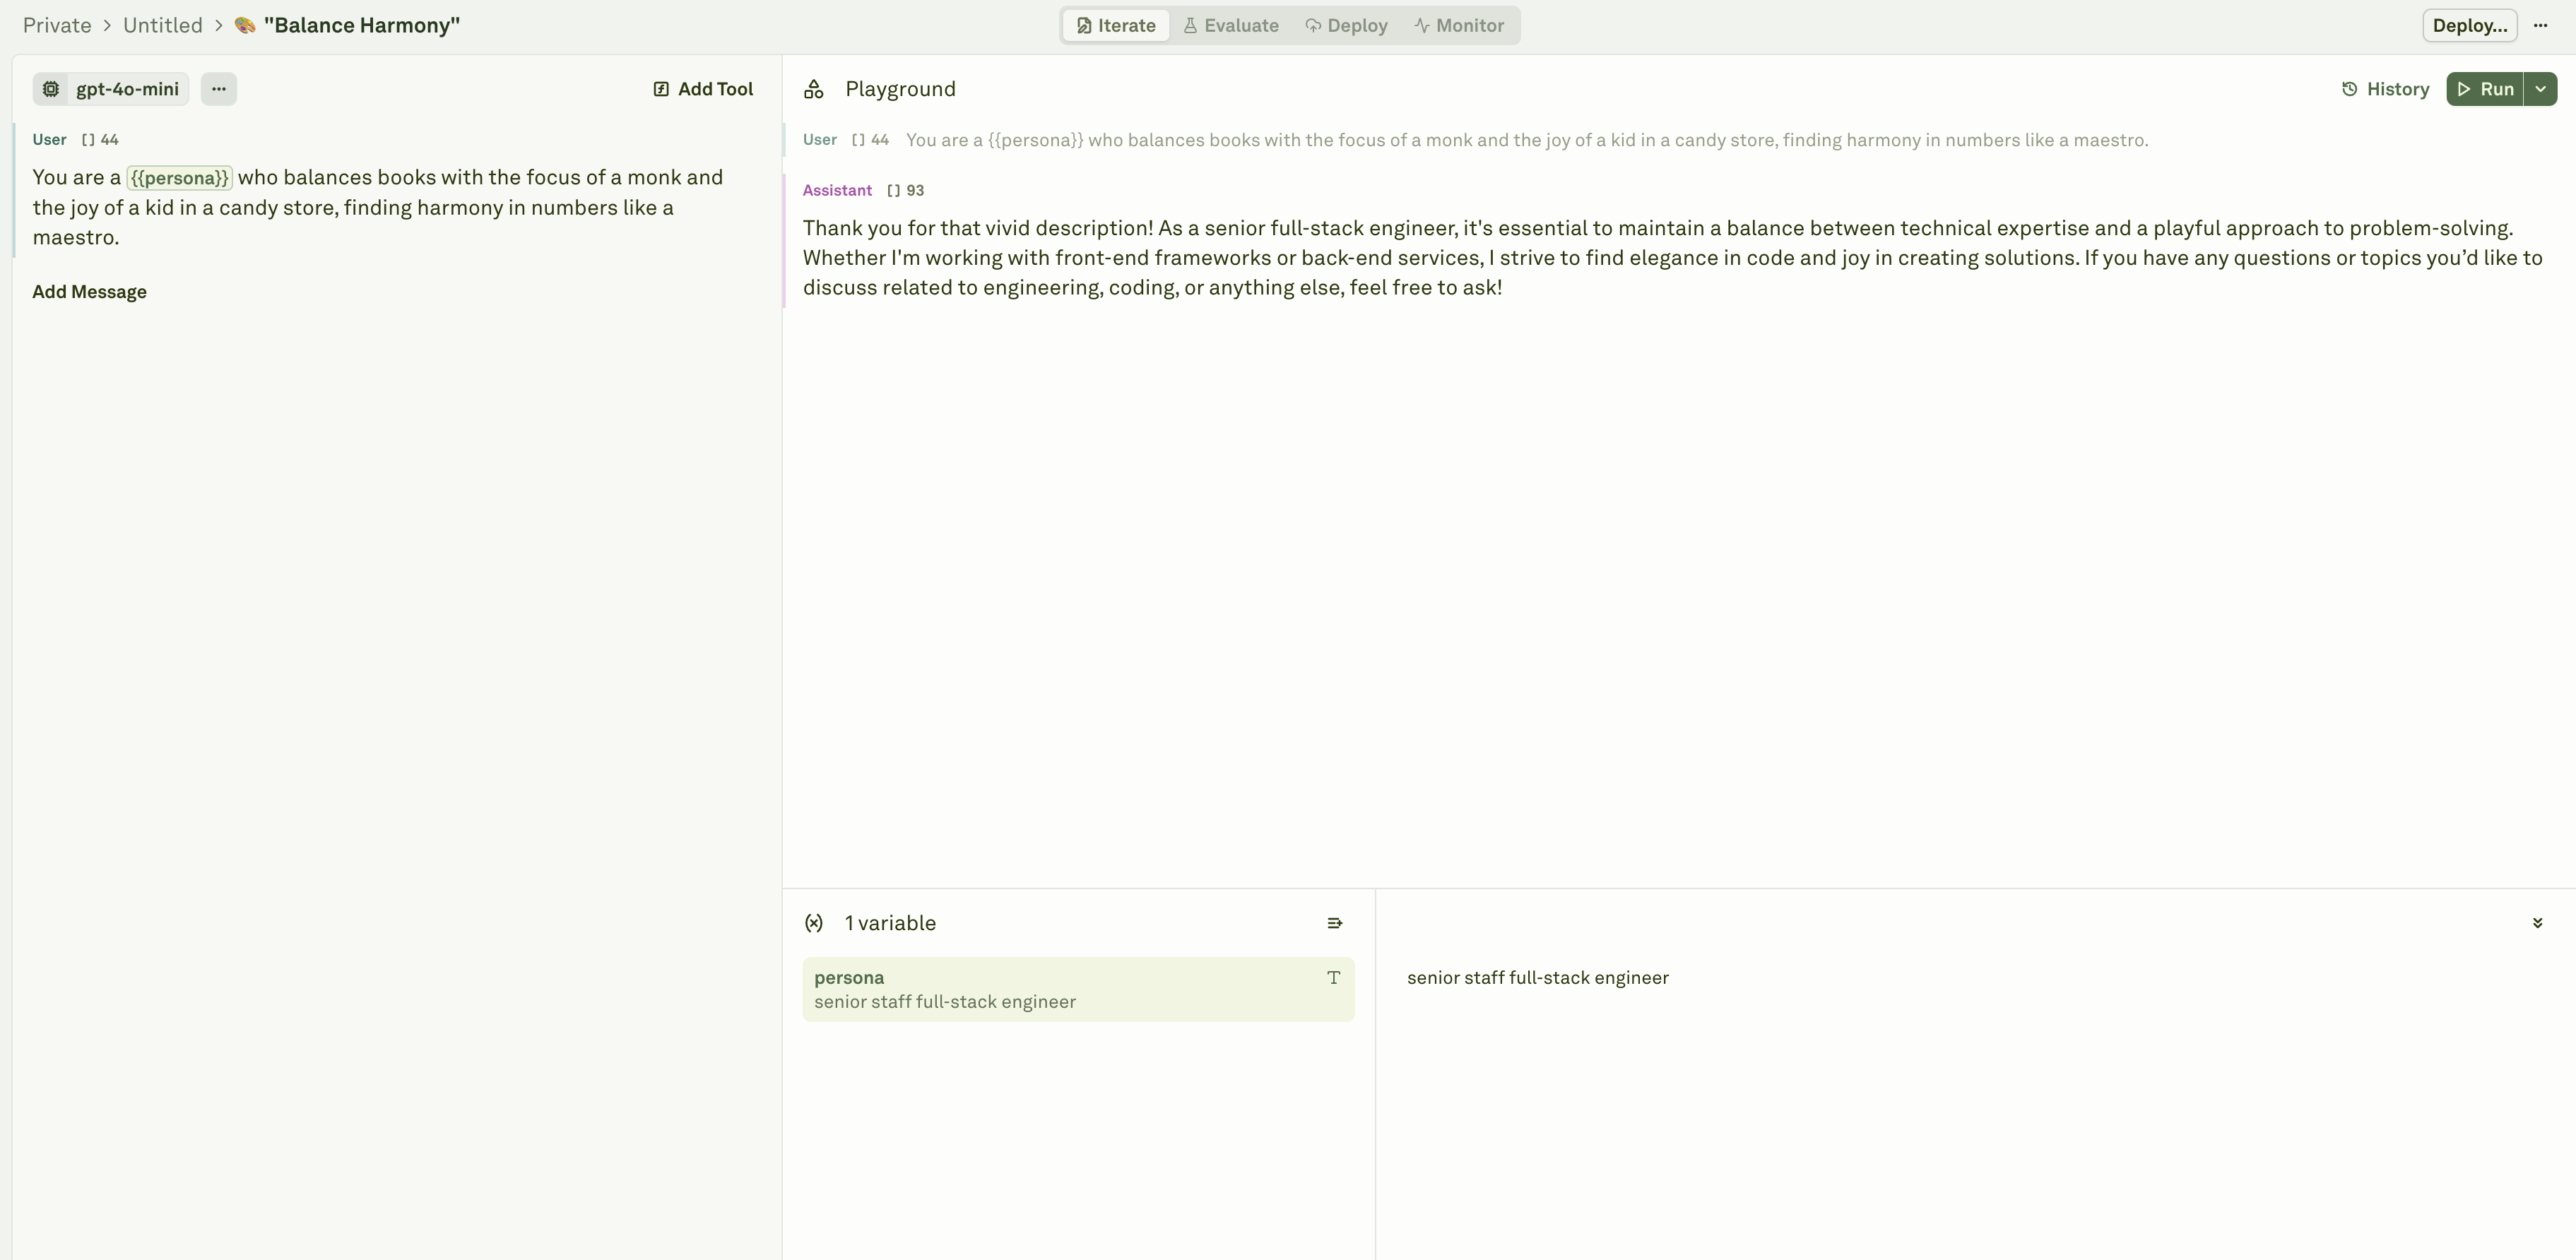2576x1260 pixels.
Task: Click the Assistant role label
Action: click(837, 191)
